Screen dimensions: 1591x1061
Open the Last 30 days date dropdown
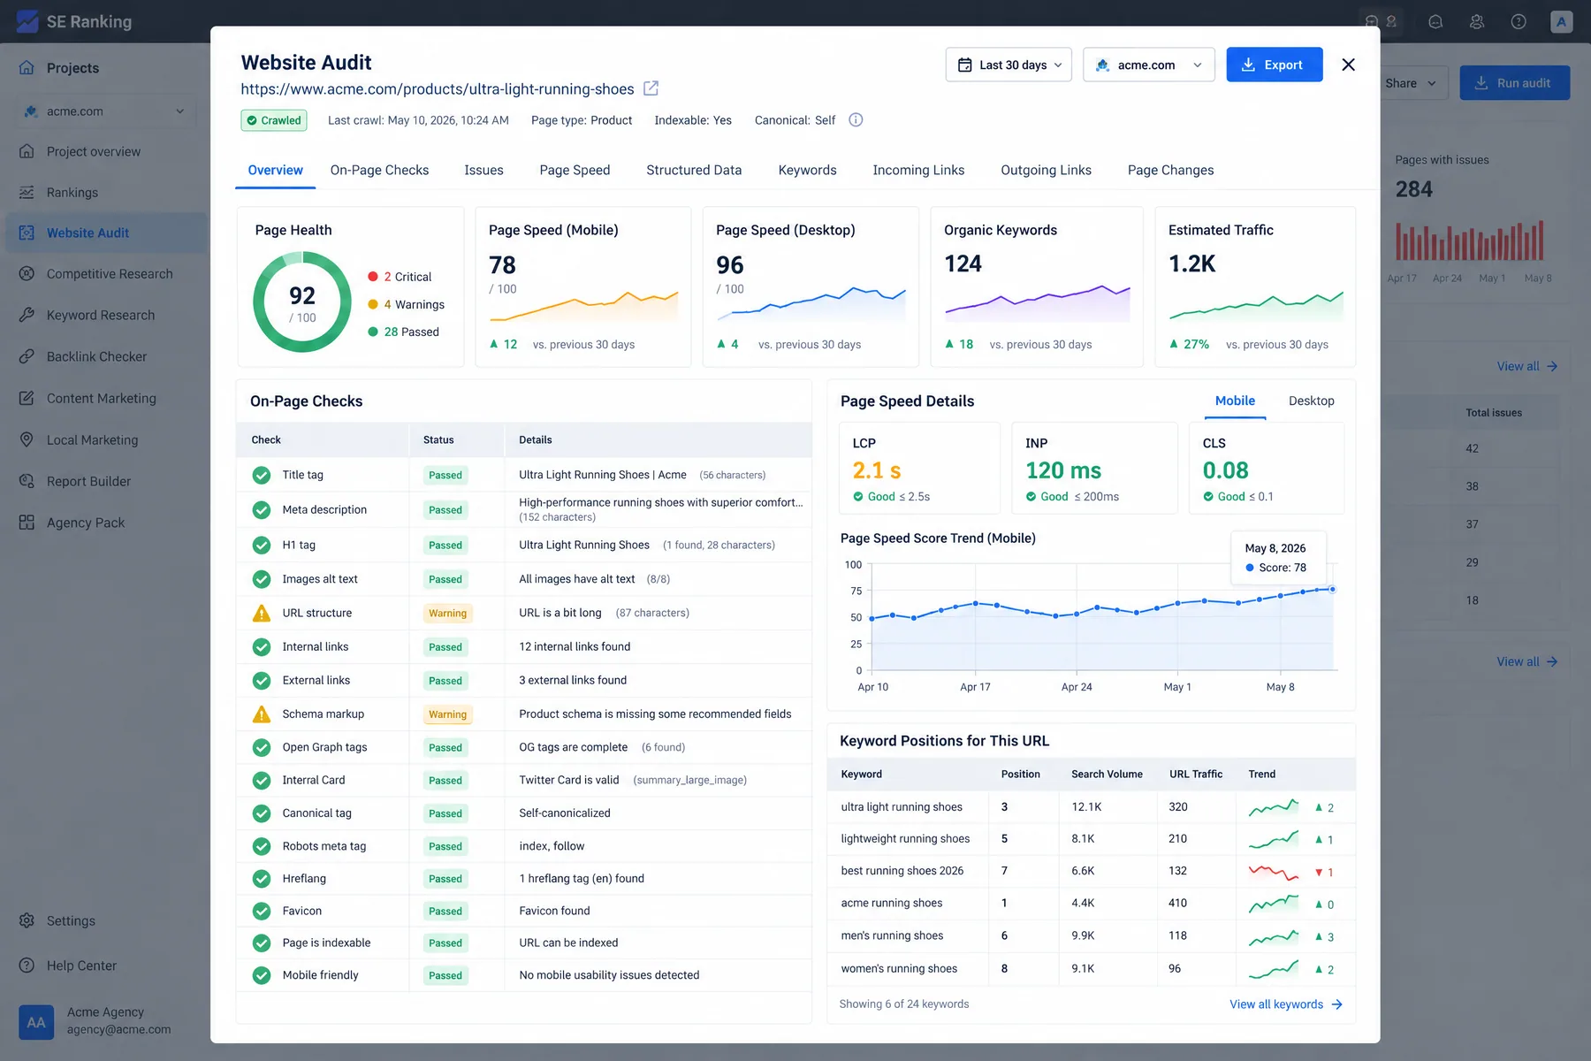click(1009, 65)
